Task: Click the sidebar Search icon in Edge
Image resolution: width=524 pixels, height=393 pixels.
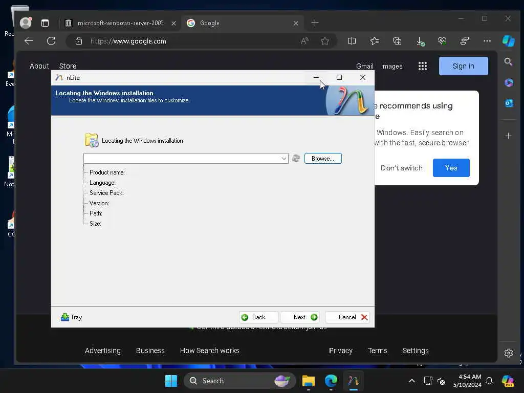Action: (x=508, y=61)
